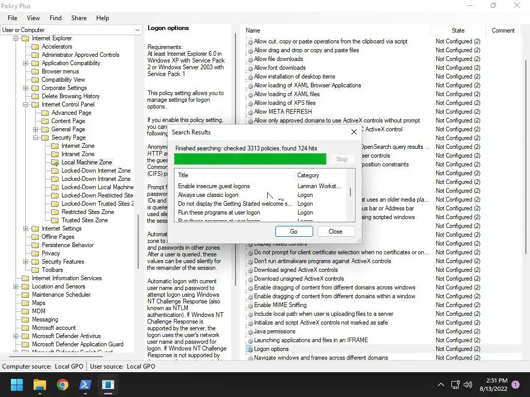Click the Comment column header
The image size is (530, 397).
(x=503, y=30)
